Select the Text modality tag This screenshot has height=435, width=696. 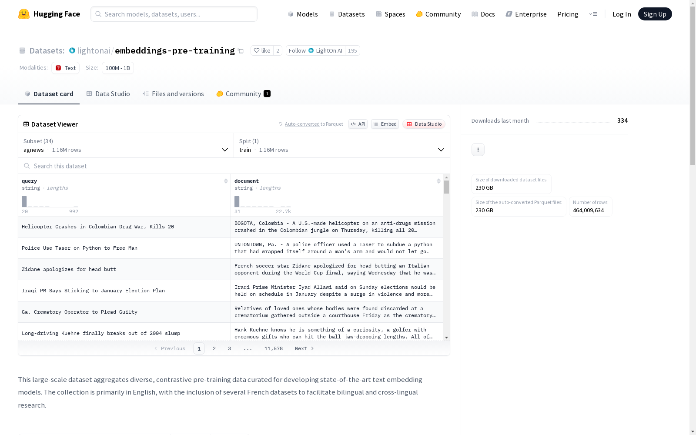[66, 68]
